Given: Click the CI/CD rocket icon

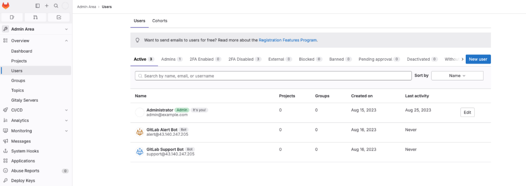Looking at the screenshot, I should tap(5, 110).
